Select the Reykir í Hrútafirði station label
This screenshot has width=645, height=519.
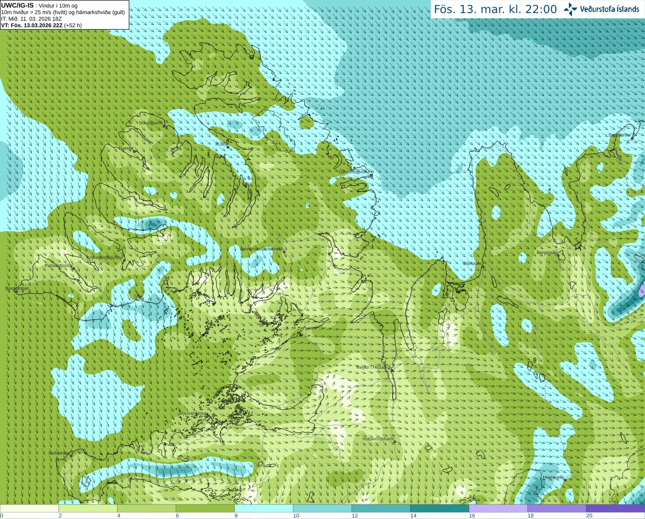tap(374, 367)
